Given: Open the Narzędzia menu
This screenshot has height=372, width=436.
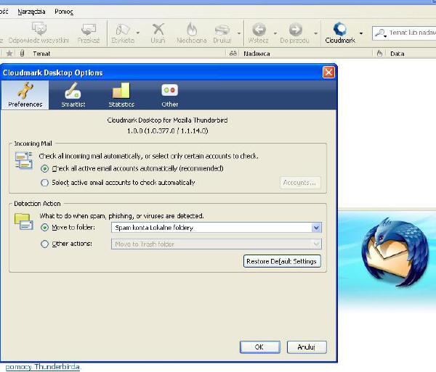Looking at the screenshot, I should tap(31, 12).
